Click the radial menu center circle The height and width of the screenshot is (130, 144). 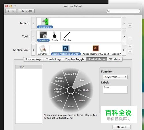pos(71,90)
